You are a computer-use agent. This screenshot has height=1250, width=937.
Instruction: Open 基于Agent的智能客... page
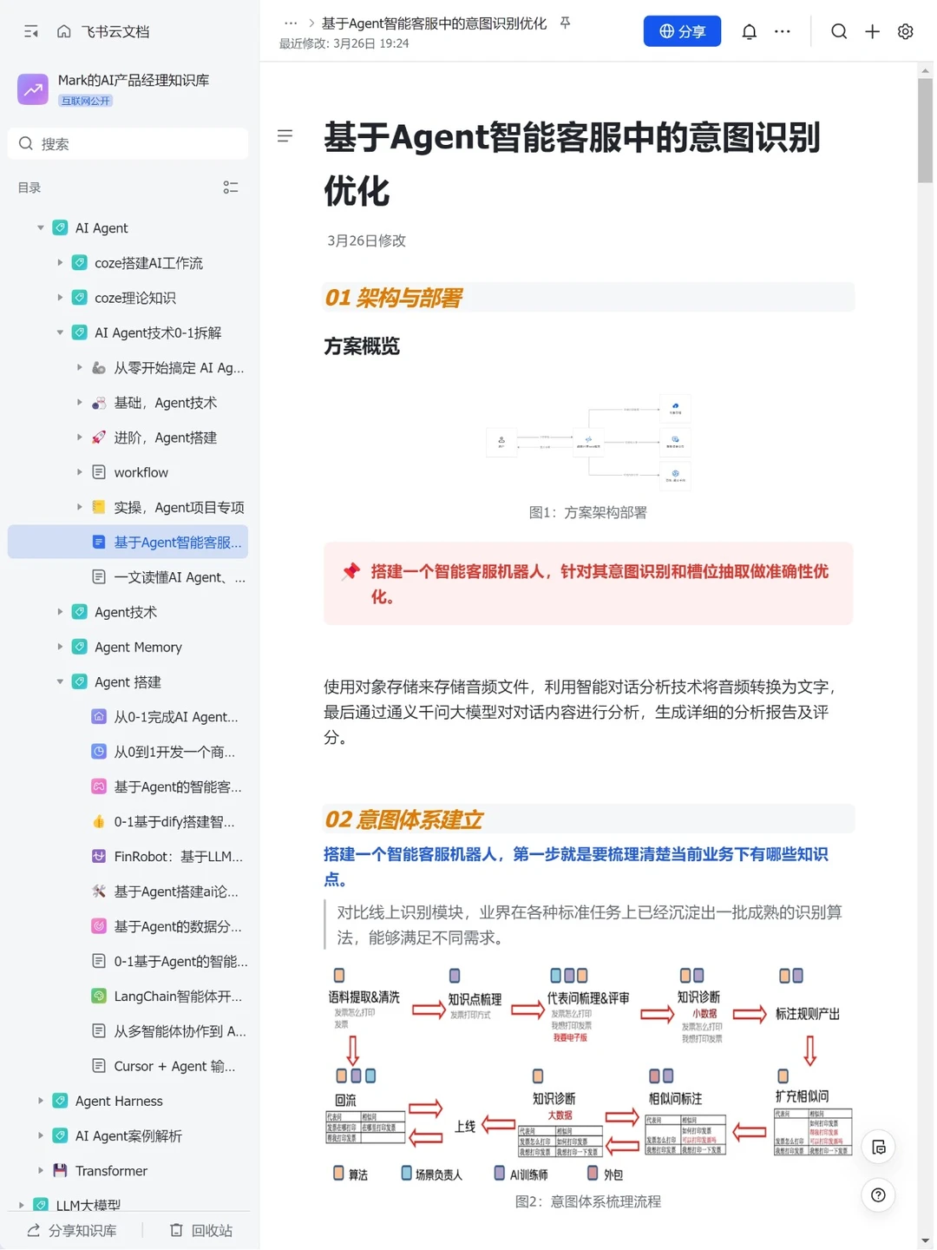coord(128,787)
